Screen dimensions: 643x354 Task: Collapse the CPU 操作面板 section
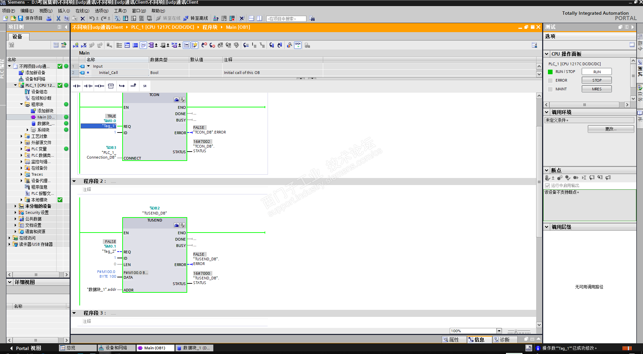(x=547, y=54)
